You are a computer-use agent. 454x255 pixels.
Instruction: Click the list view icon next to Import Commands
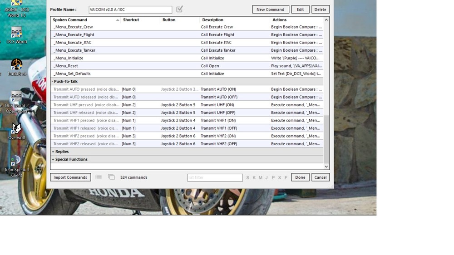pos(99,177)
